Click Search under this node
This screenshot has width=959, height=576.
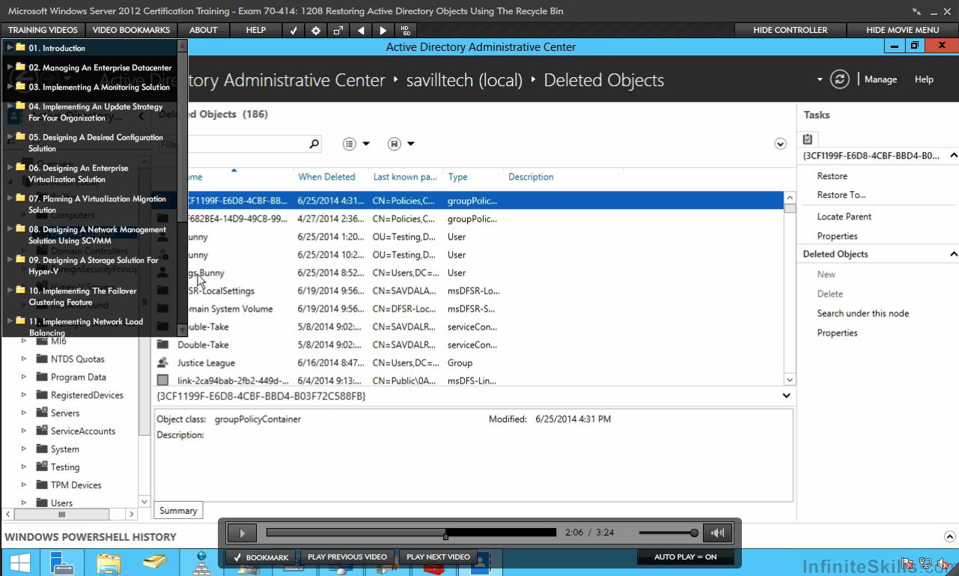pos(862,313)
